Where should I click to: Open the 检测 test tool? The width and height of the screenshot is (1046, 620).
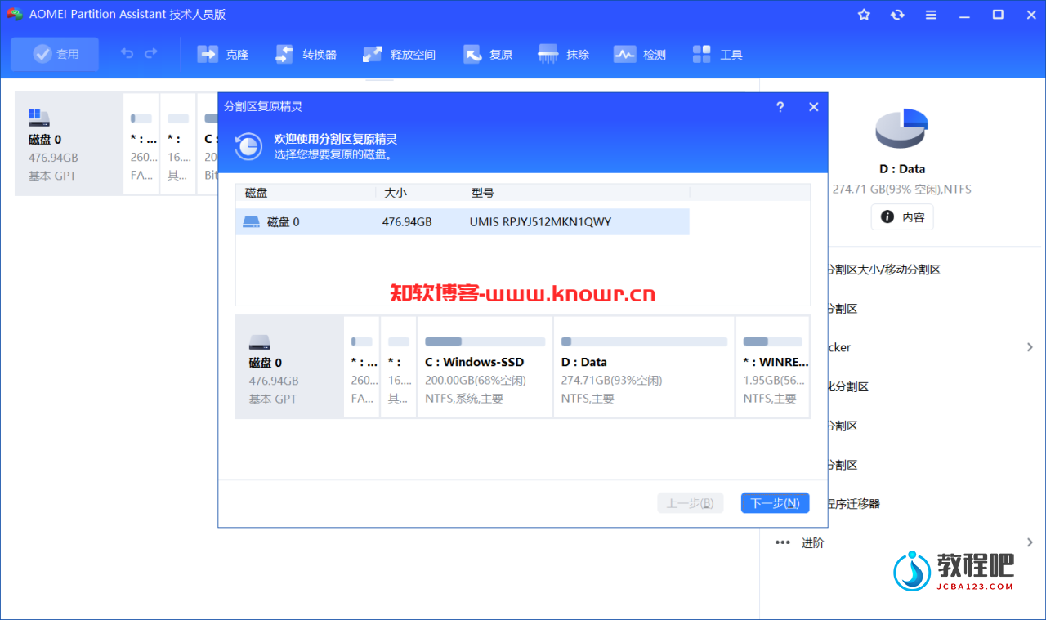[640, 55]
